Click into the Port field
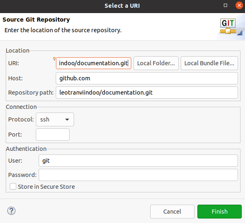Viewport: 245px width, 223px height. click(x=52, y=135)
